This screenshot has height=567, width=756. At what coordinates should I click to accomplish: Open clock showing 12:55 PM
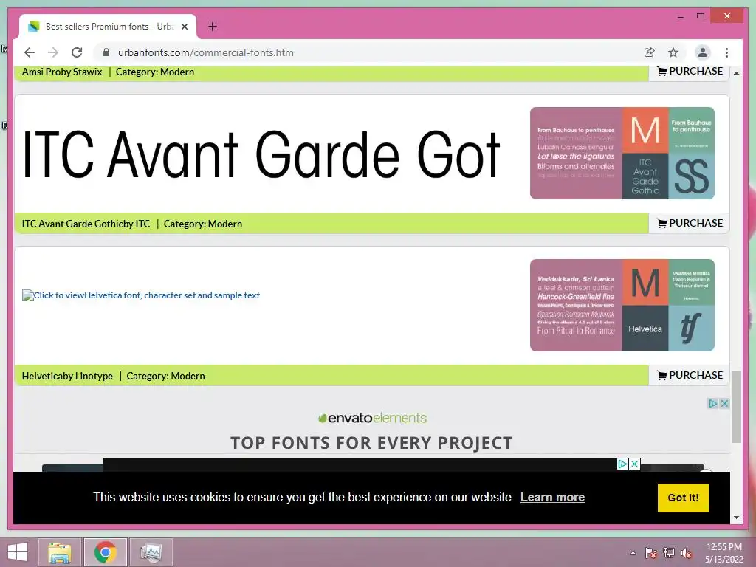pyautogui.click(x=724, y=553)
